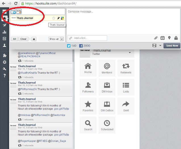Add location with the pin icon
This screenshot has height=149, width=181.
(169, 38)
